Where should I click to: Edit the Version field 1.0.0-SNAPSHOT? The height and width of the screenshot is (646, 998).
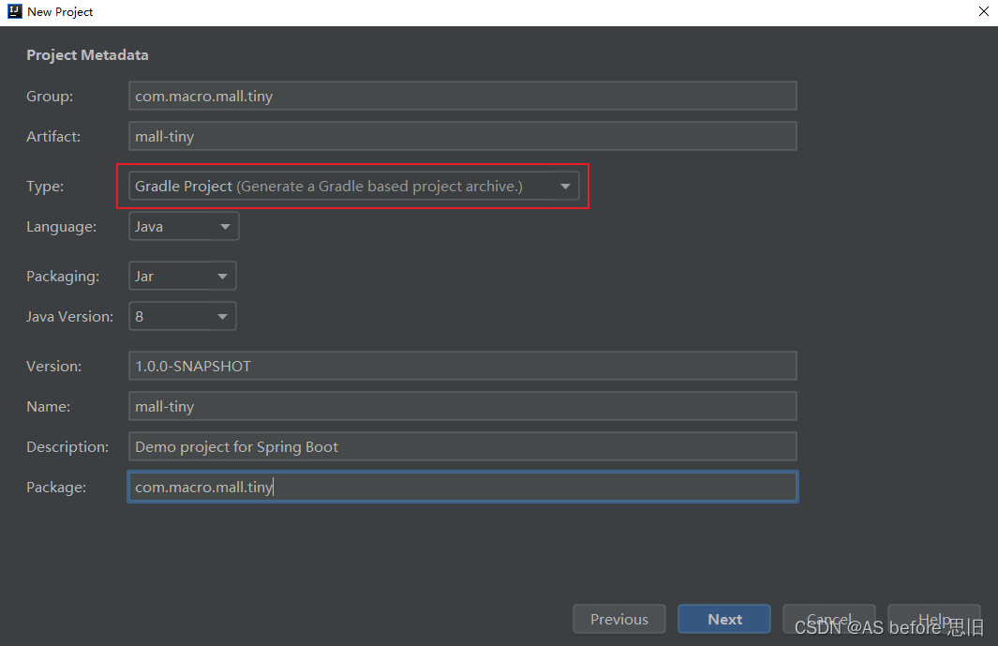coord(463,366)
